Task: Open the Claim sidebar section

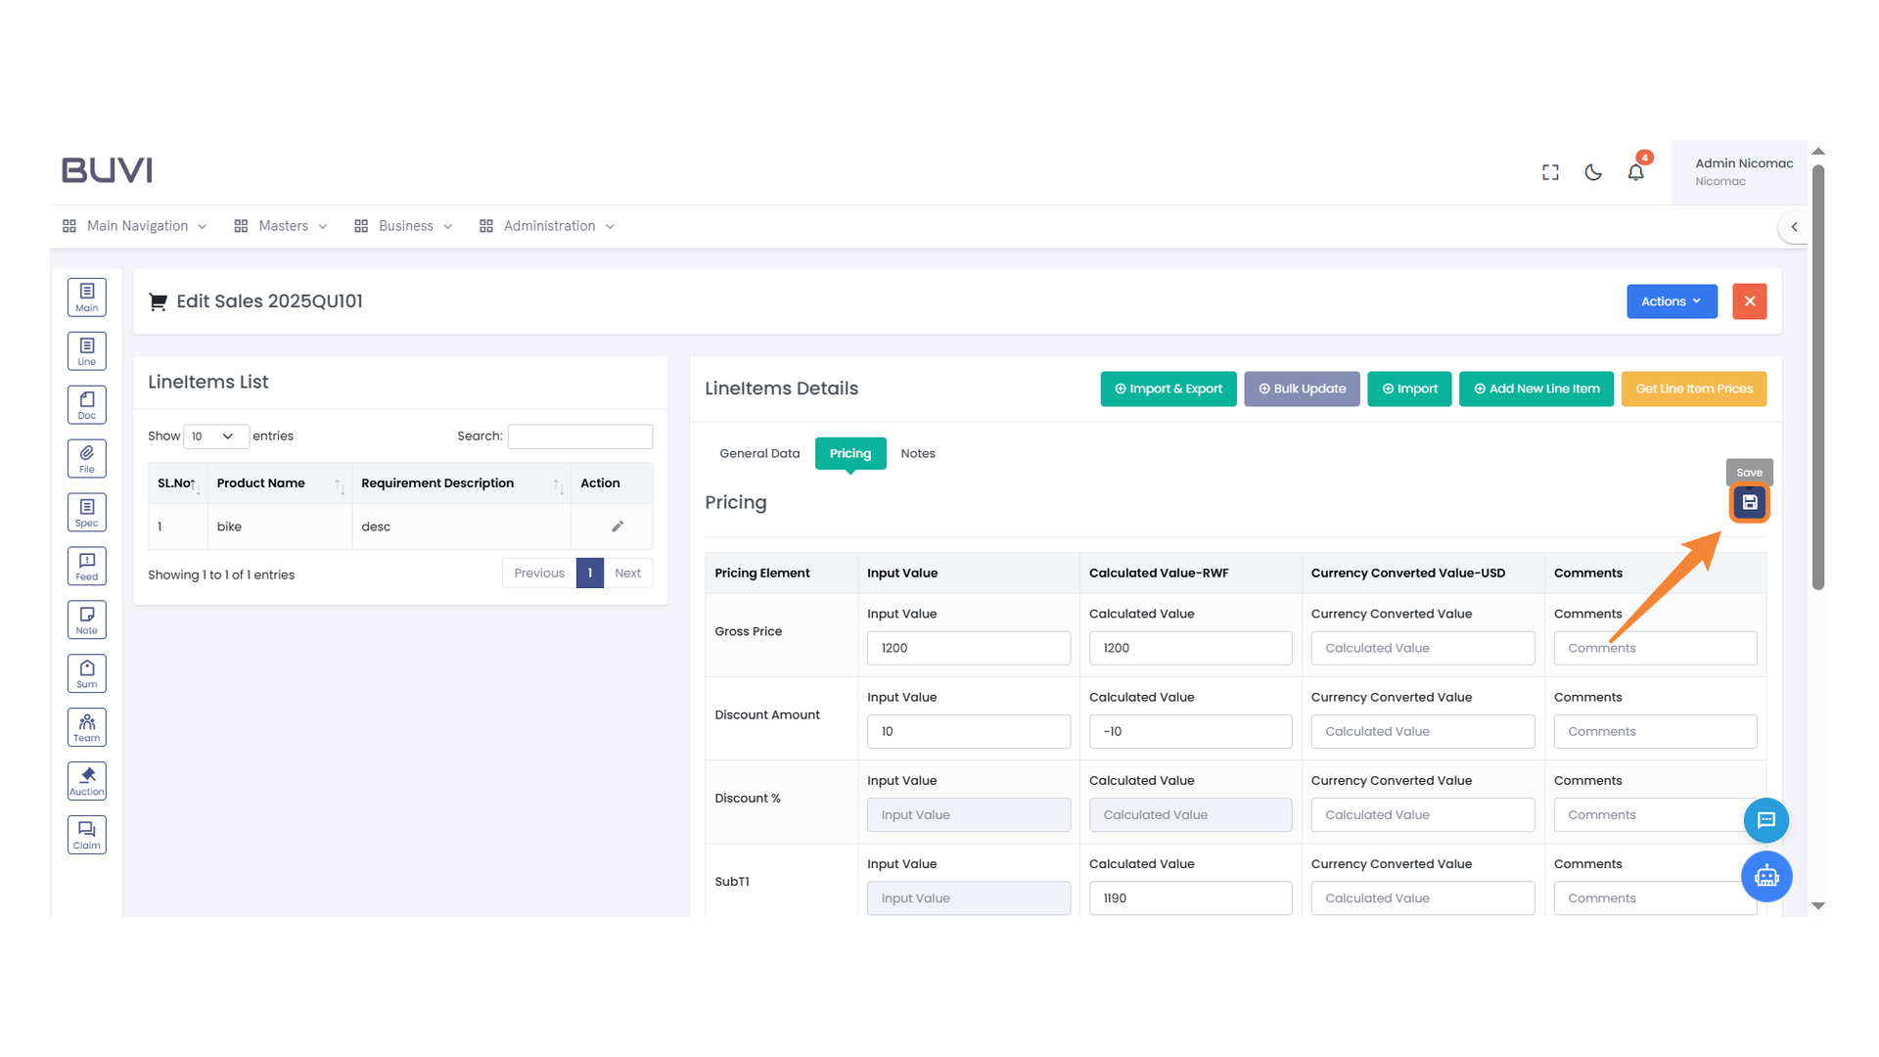Action: [x=87, y=835]
